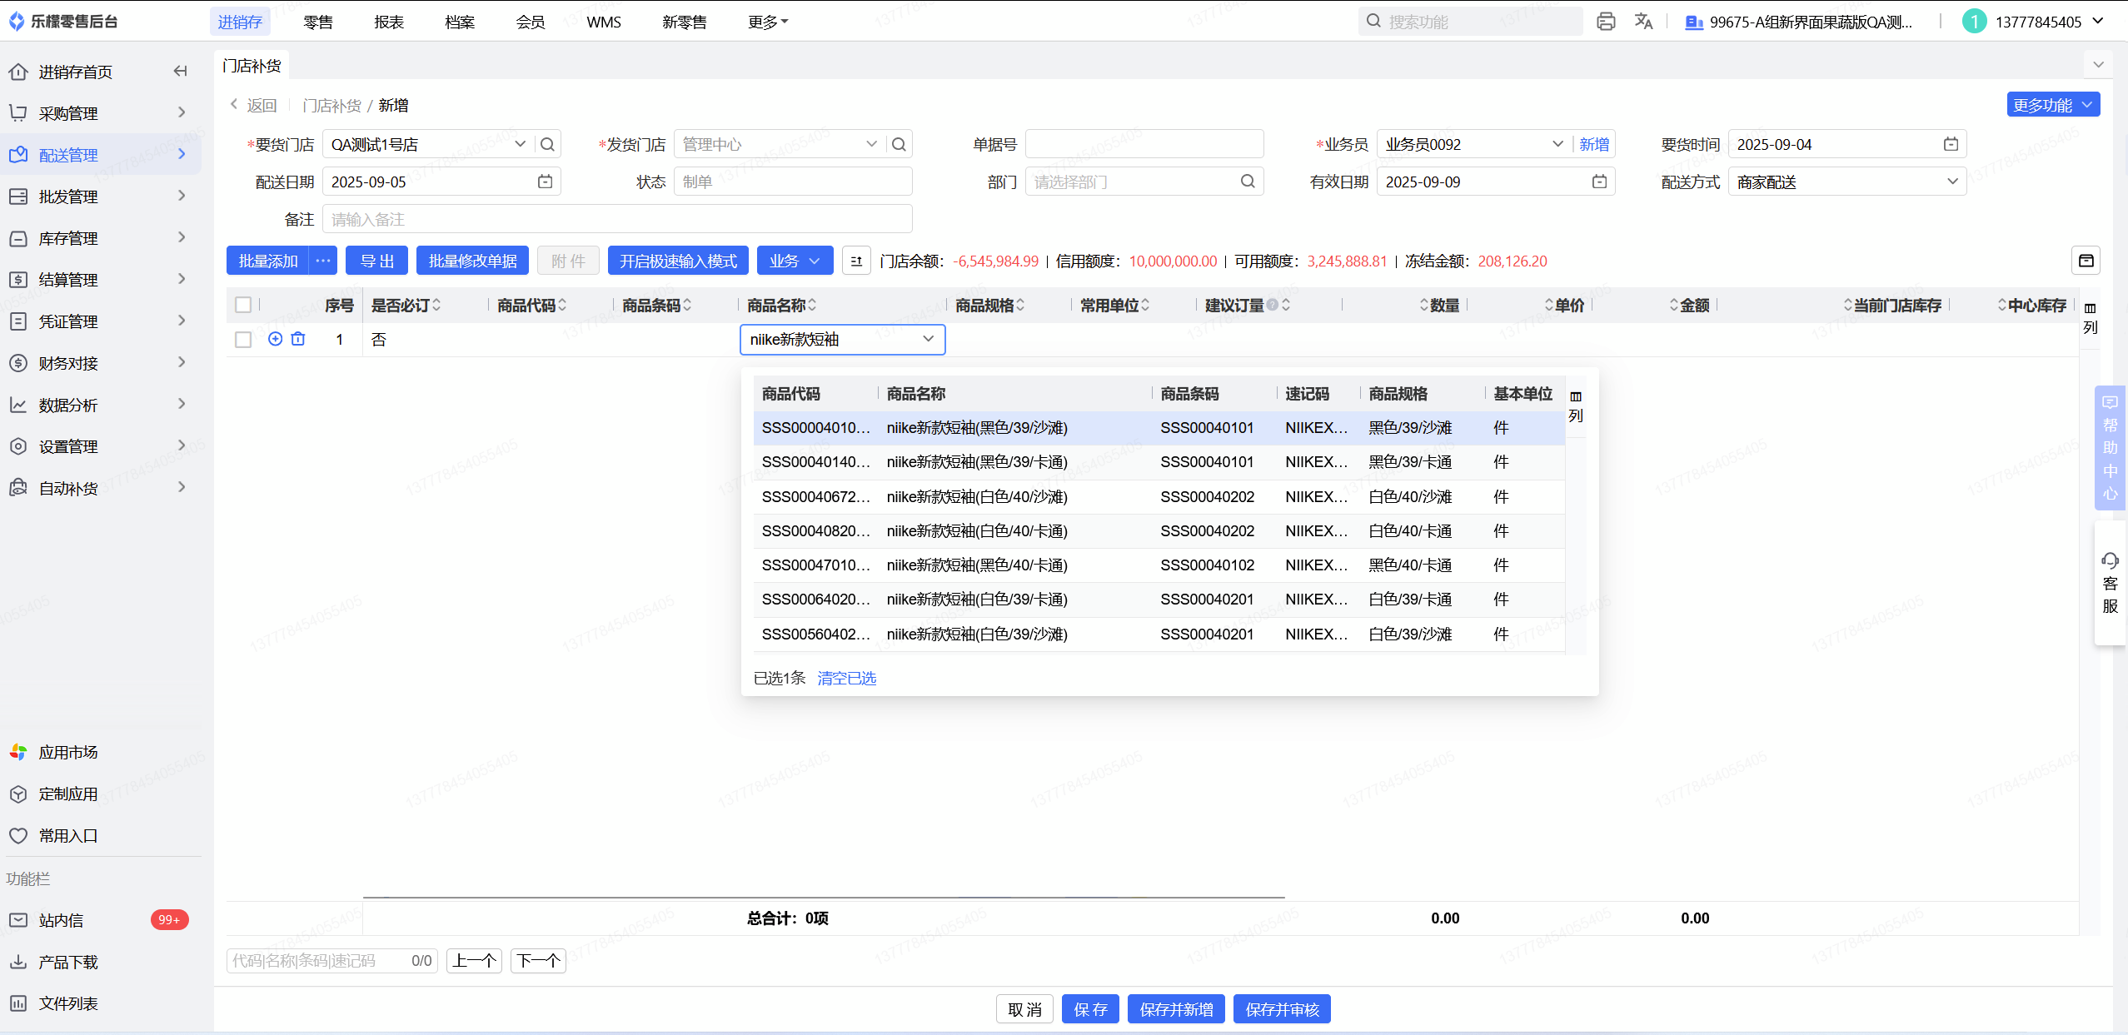This screenshot has width=2128, height=1035.
Task: Check the row 1 checkbox
Action: coord(243,340)
